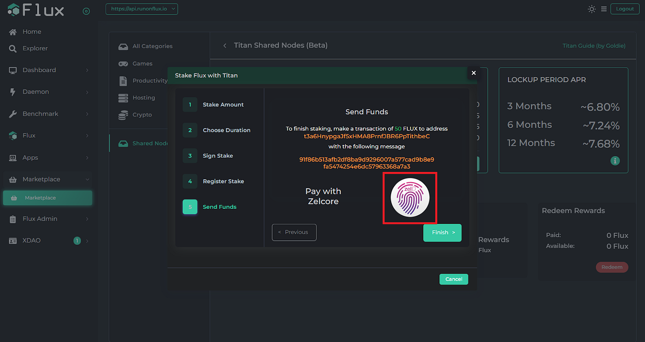Click the Previous button
The height and width of the screenshot is (342, 645).
click(x=294, y=232)
